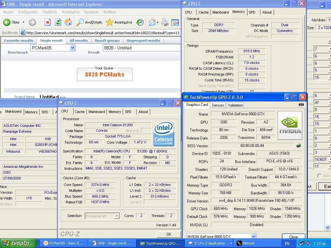Click the Close button in GPU-Z
Viewport: 331px width, 248px height.
pos(294,237)
